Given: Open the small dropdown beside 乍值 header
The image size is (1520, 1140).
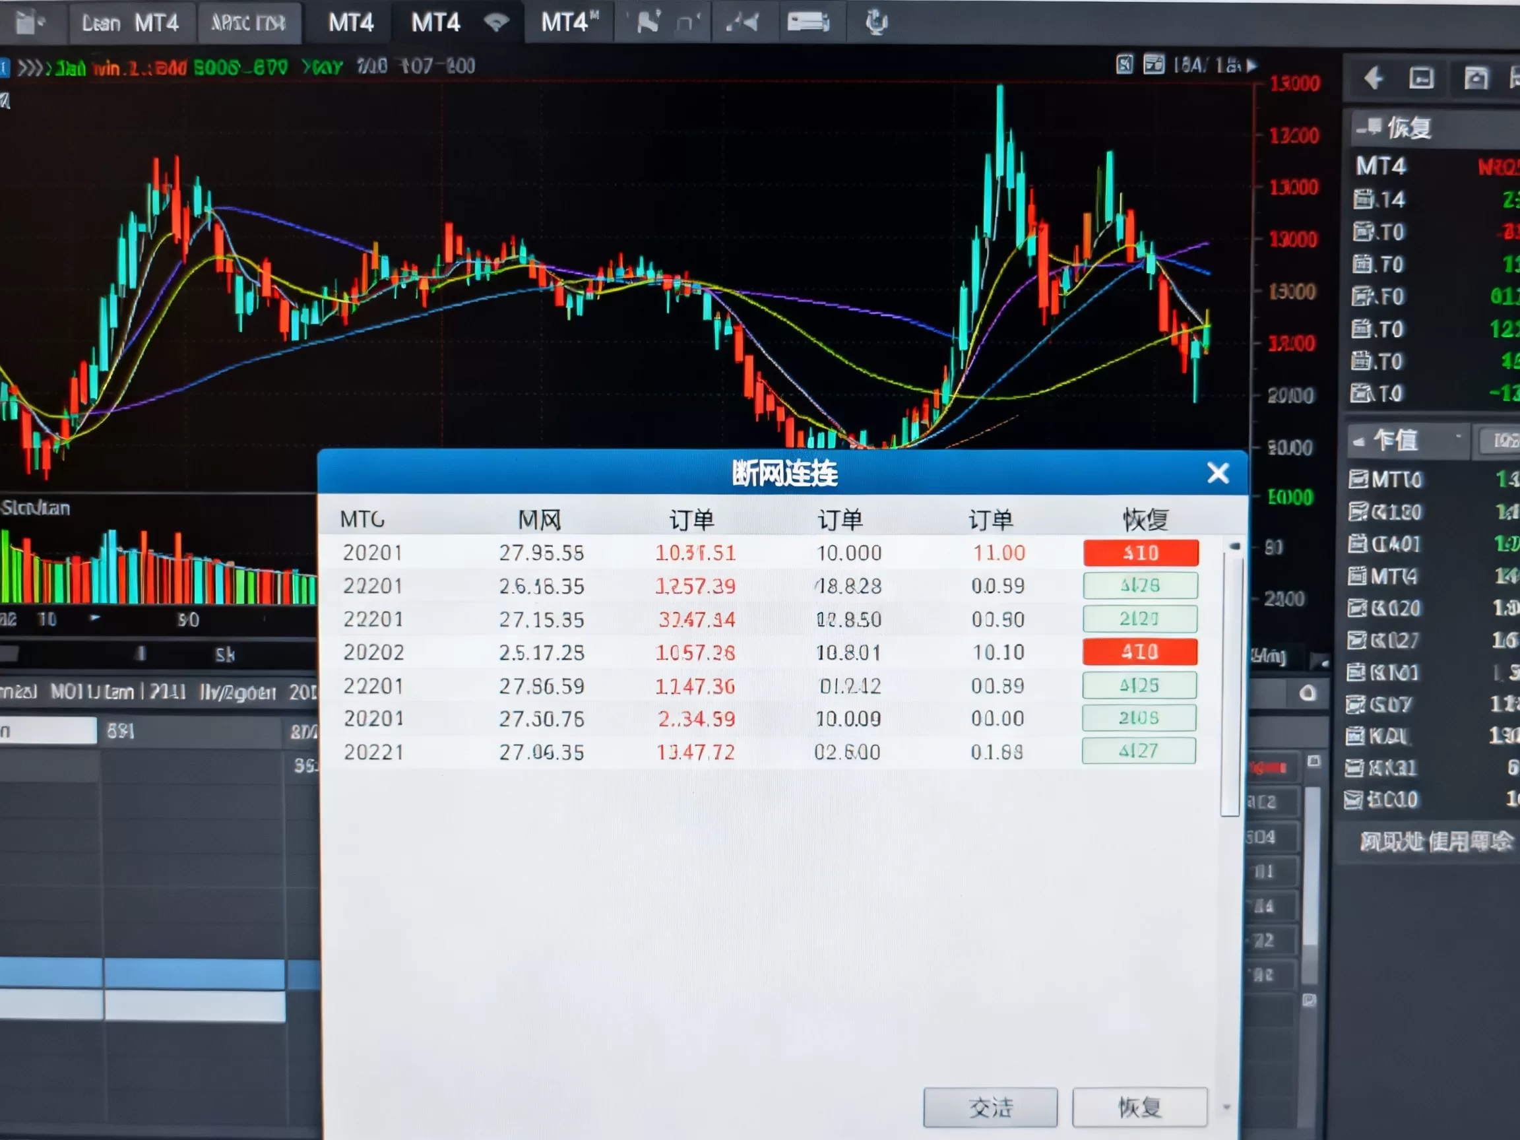Looking at the screenshot, I should tap(1457, 437).
